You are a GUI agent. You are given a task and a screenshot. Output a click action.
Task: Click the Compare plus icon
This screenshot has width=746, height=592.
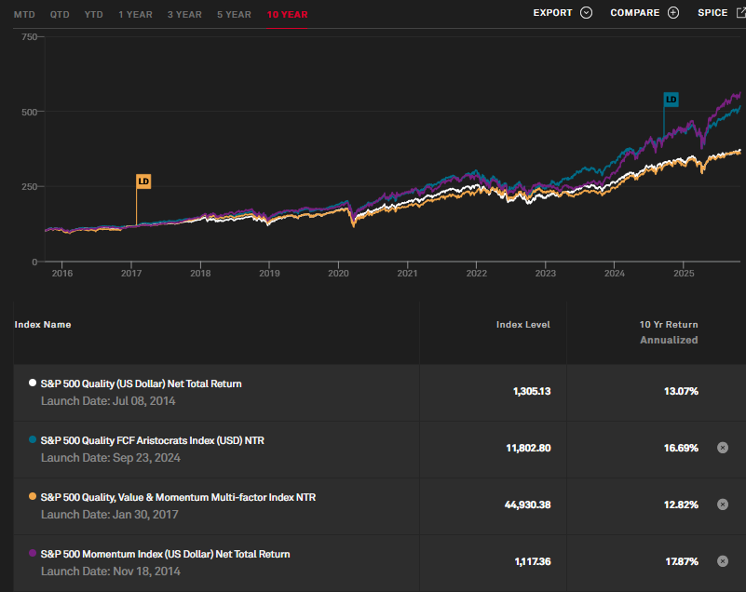pyautogui.click(x=673, y=13)
